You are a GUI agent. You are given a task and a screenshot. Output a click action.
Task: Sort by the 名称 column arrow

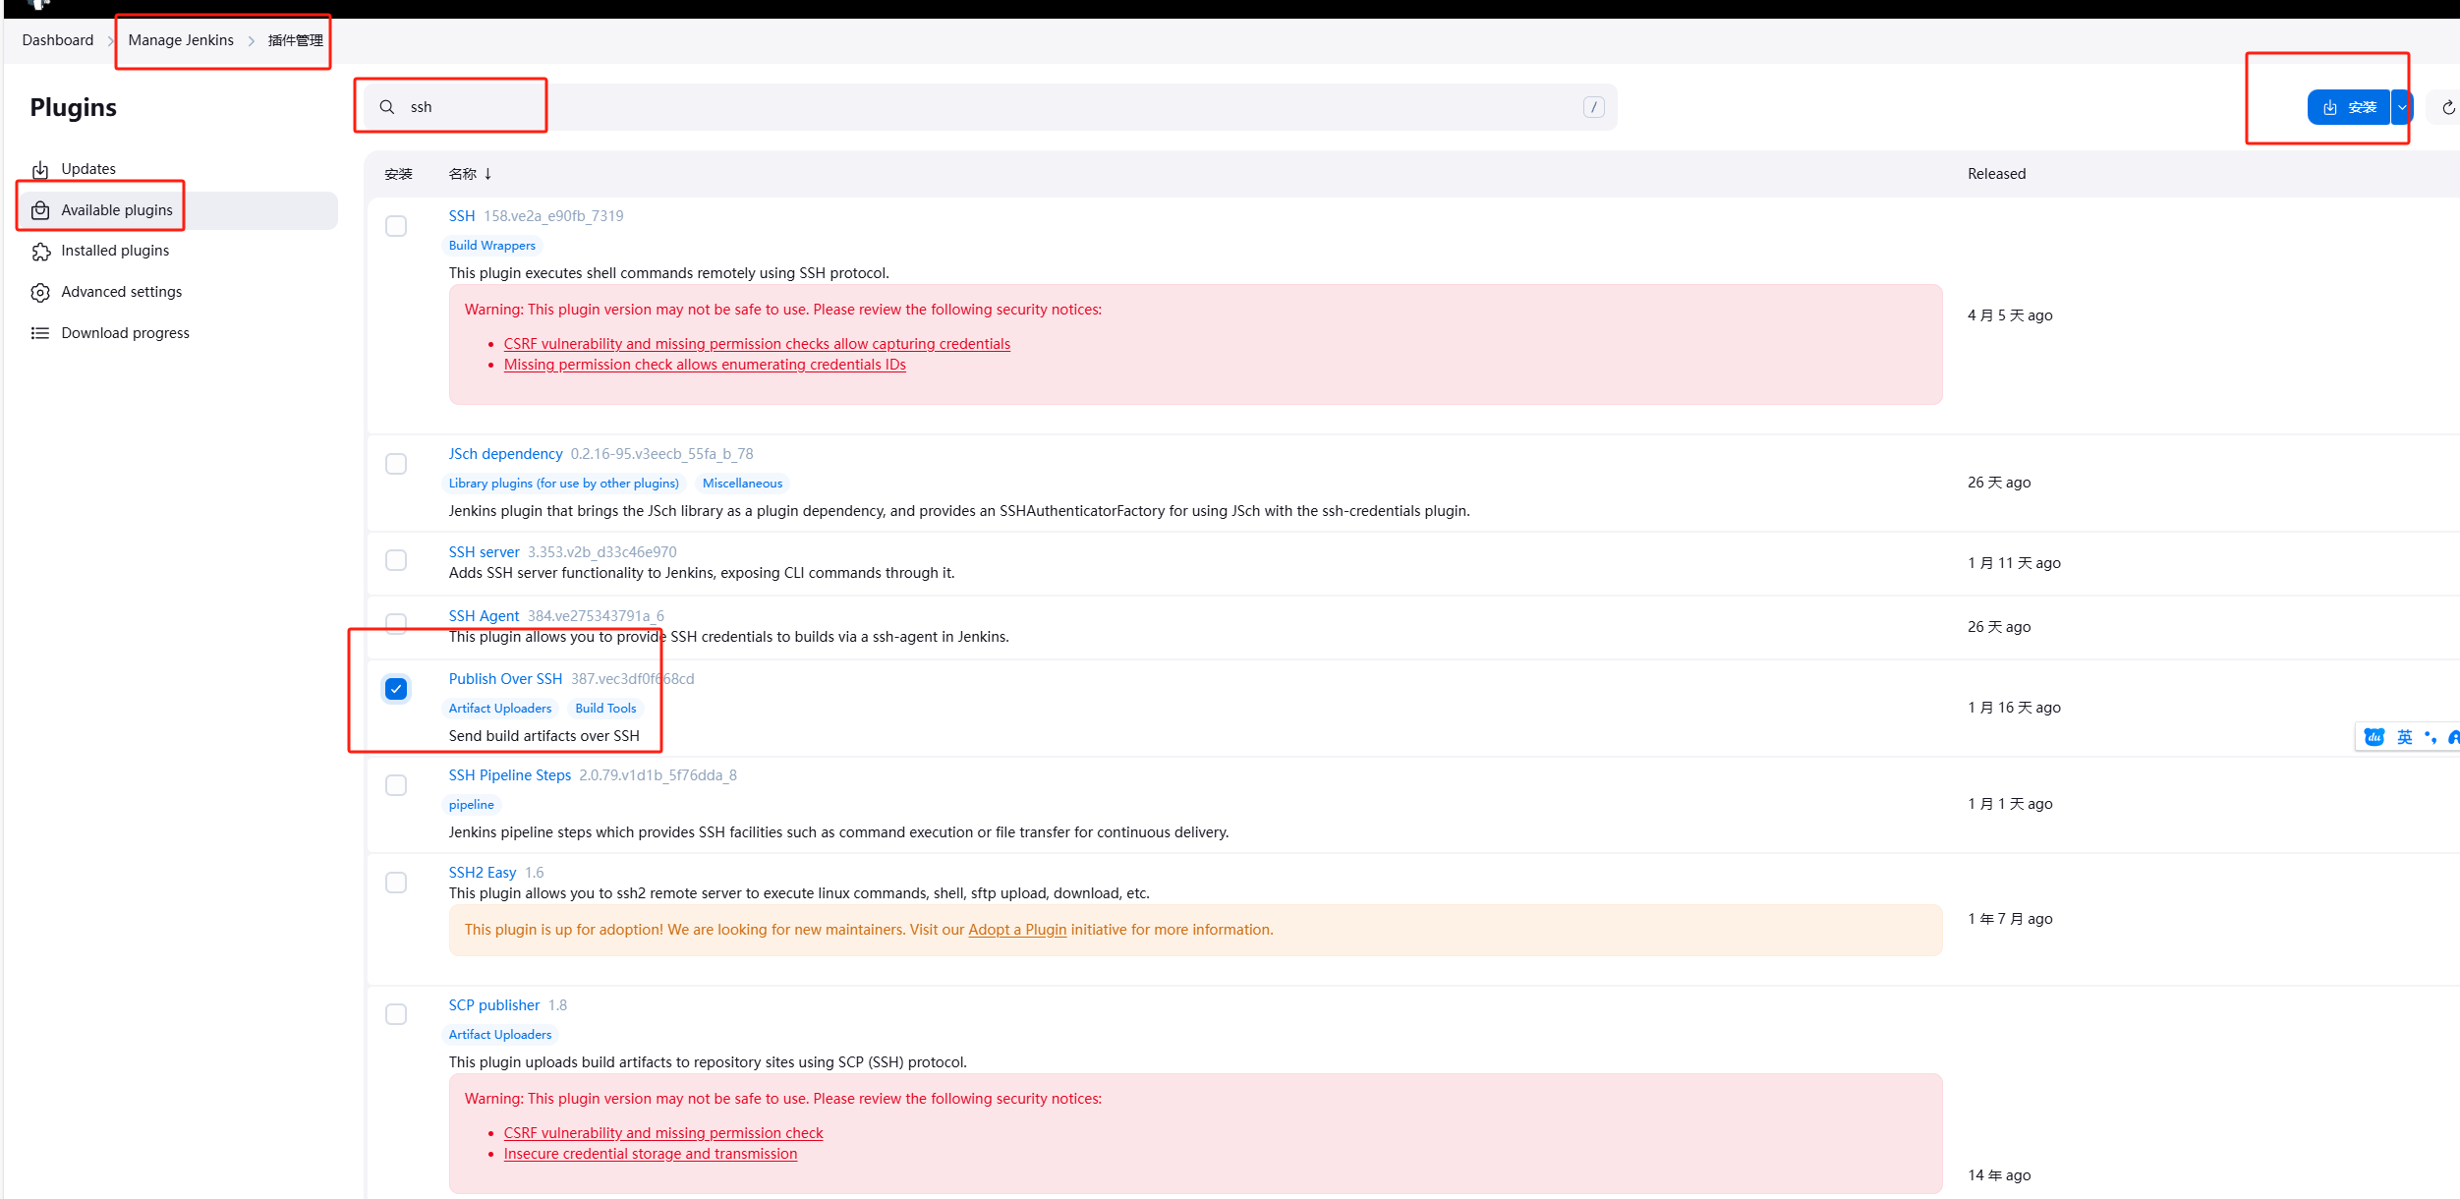487,174
